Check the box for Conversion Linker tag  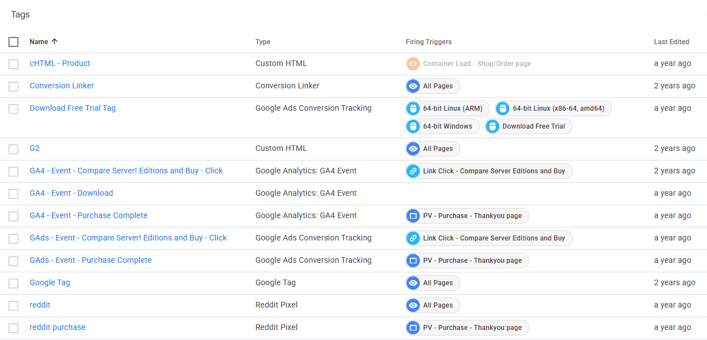tap(13, 86)
